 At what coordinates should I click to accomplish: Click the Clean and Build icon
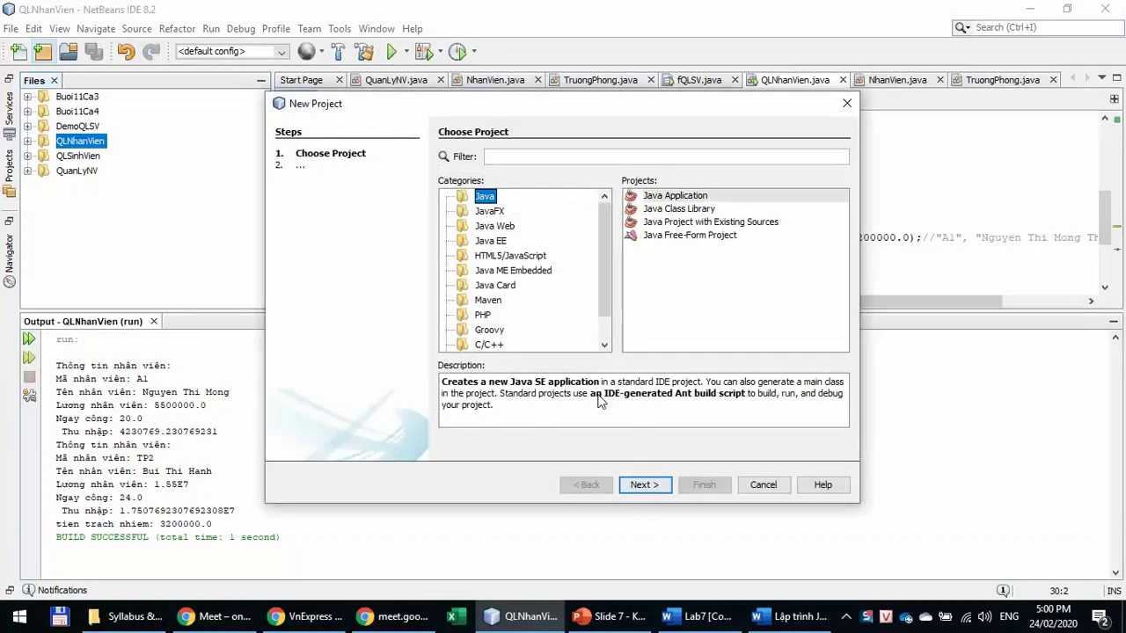point(364,52)
